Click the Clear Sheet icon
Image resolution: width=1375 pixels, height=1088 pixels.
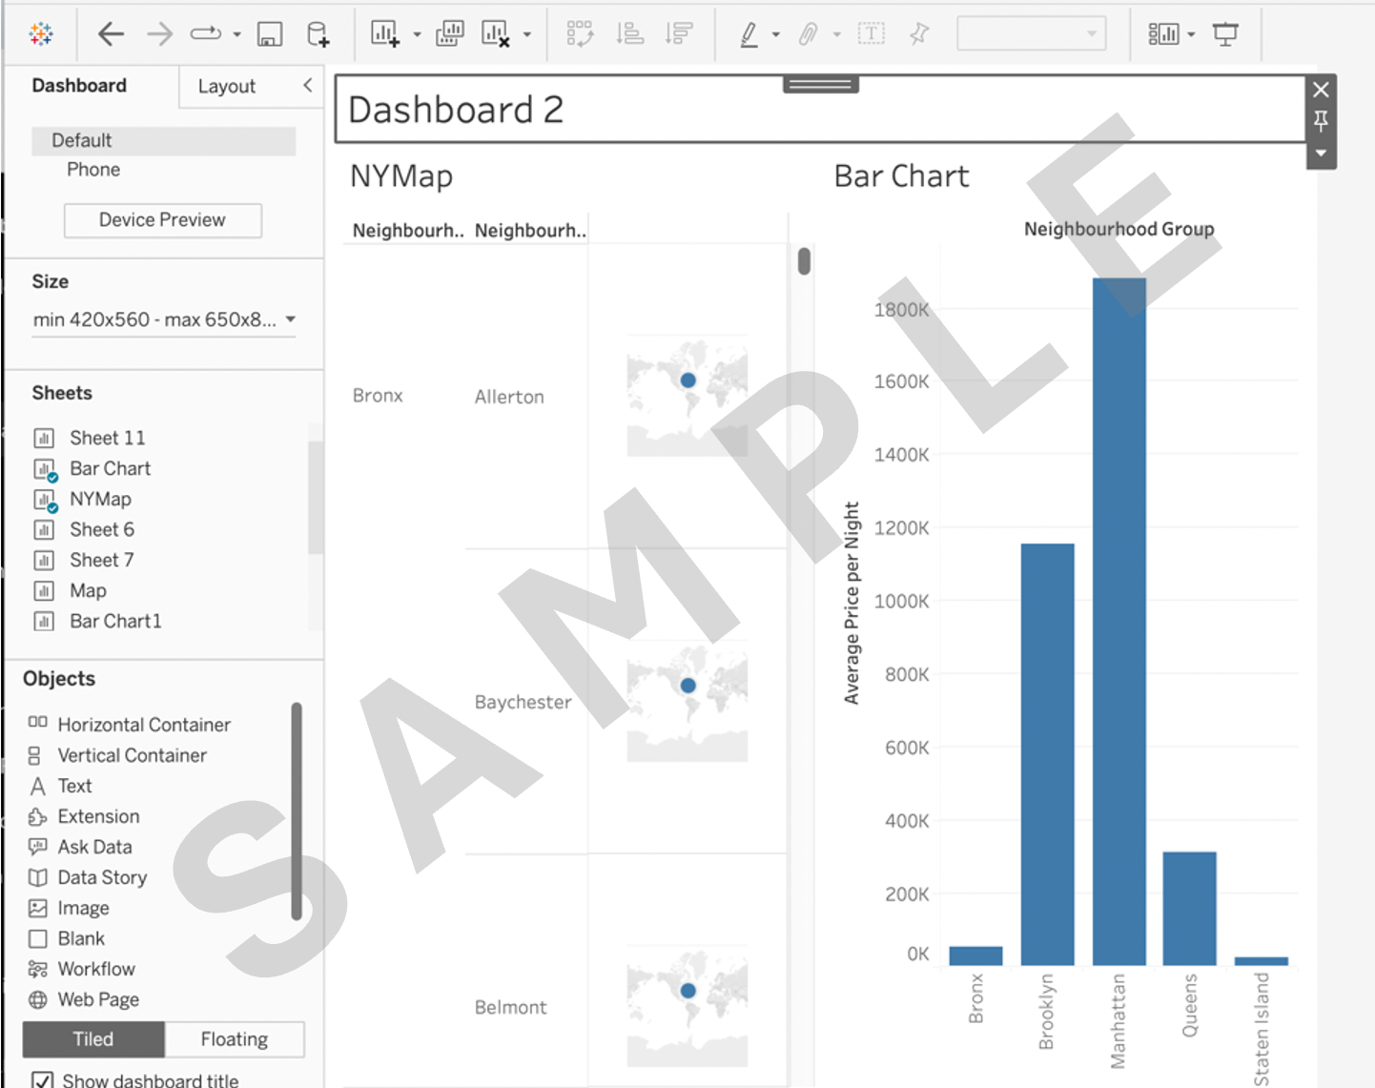(496, 35)
